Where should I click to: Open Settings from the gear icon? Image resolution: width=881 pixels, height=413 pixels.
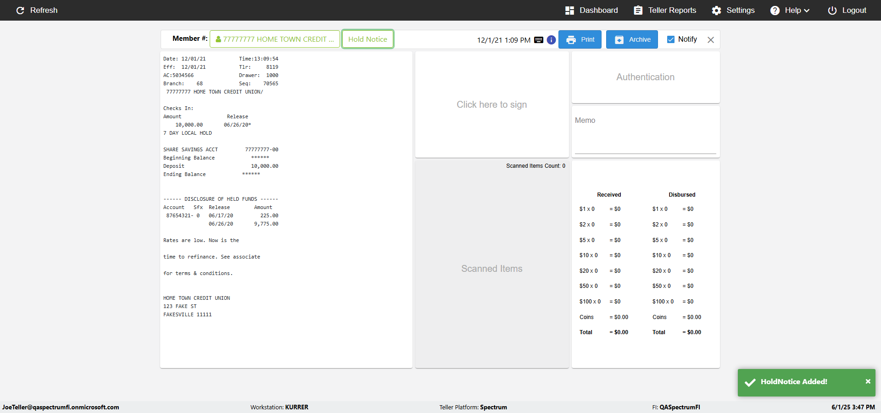tap(716, 10)
